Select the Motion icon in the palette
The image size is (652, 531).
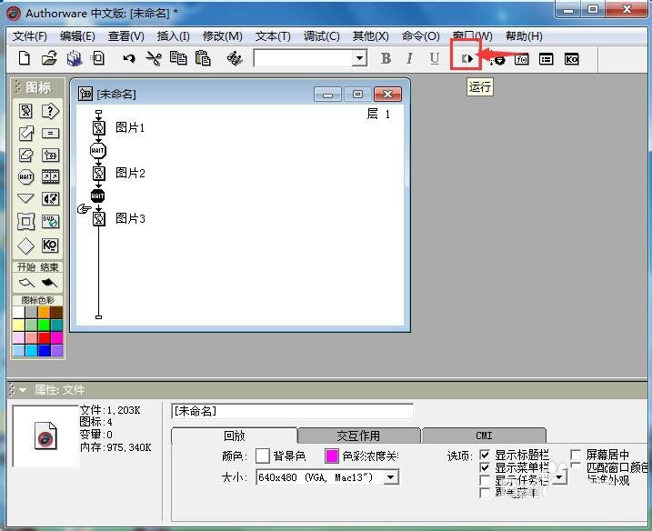click(25, 133)
